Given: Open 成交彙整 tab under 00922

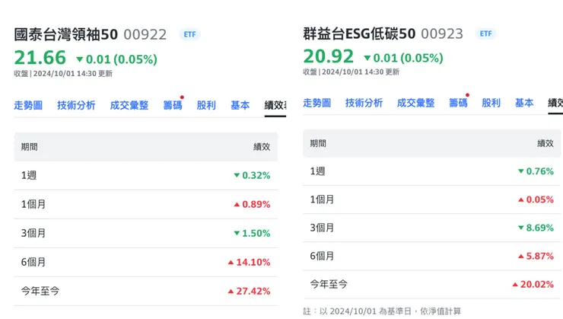Looking at the screenshot, I should click(129, 105).
